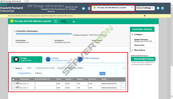Image resolution: width=173 pixels, height=99 pixels.
Task: Click Driver Version value 7.719.06.00
Action: (x=96, y=42)
